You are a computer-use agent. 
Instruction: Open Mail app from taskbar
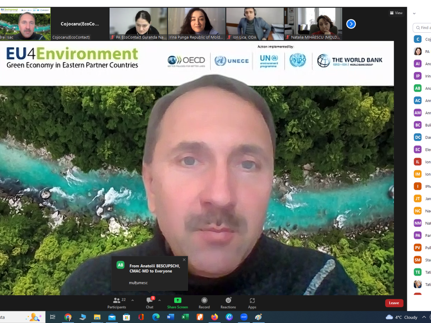tap(112, 317)
